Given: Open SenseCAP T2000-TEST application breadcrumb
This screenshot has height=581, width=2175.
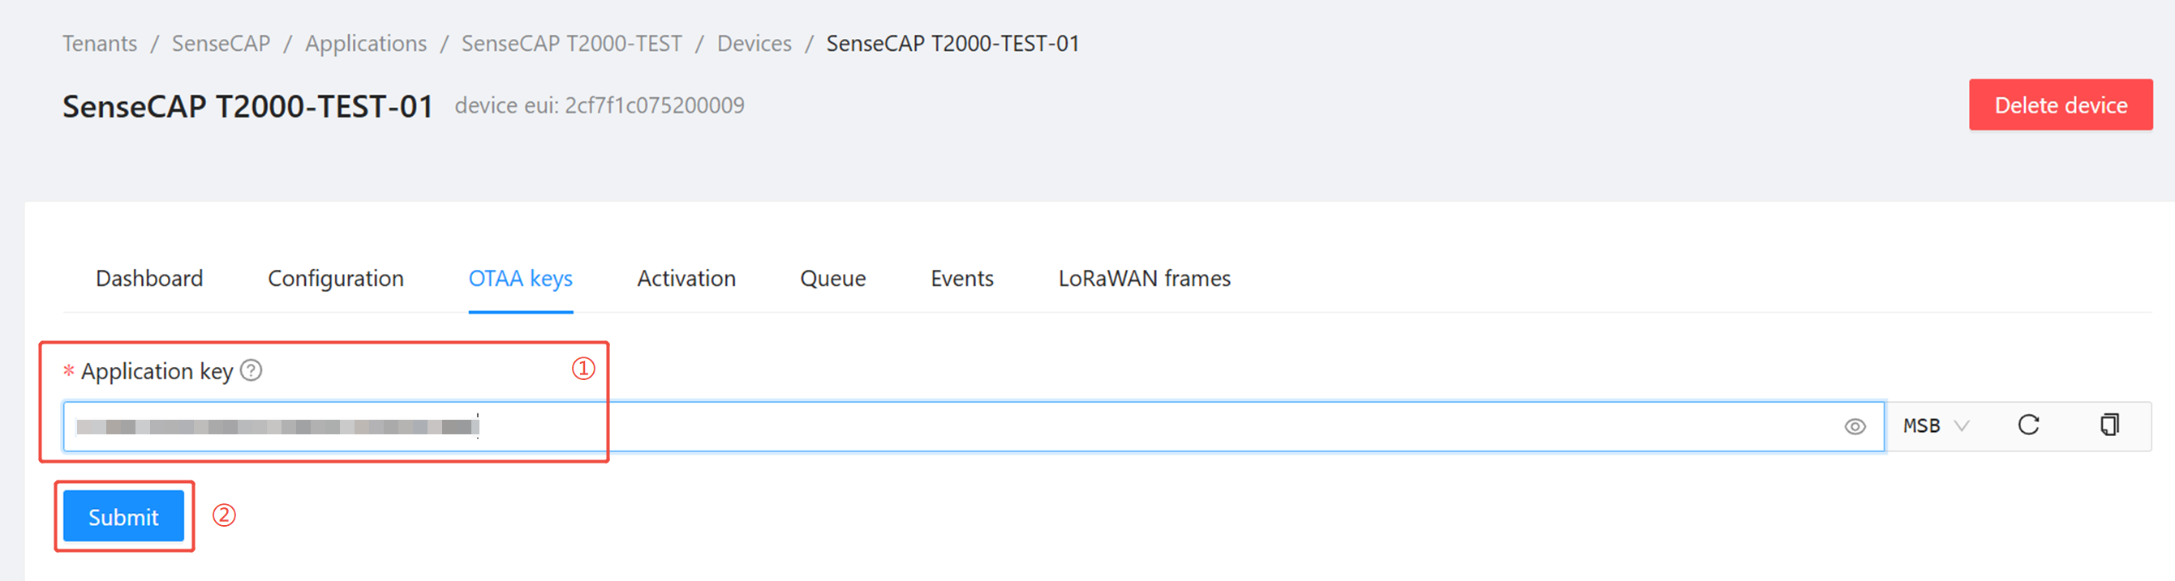Looking at the screenshot, I should (x=572, y=43).
